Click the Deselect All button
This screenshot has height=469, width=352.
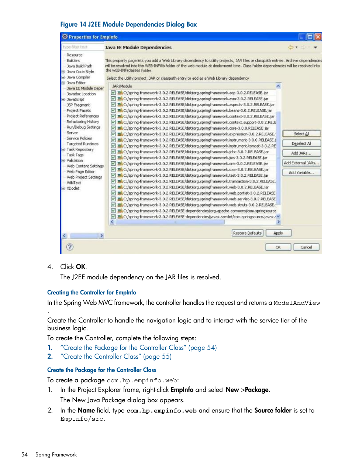[301, 143]
